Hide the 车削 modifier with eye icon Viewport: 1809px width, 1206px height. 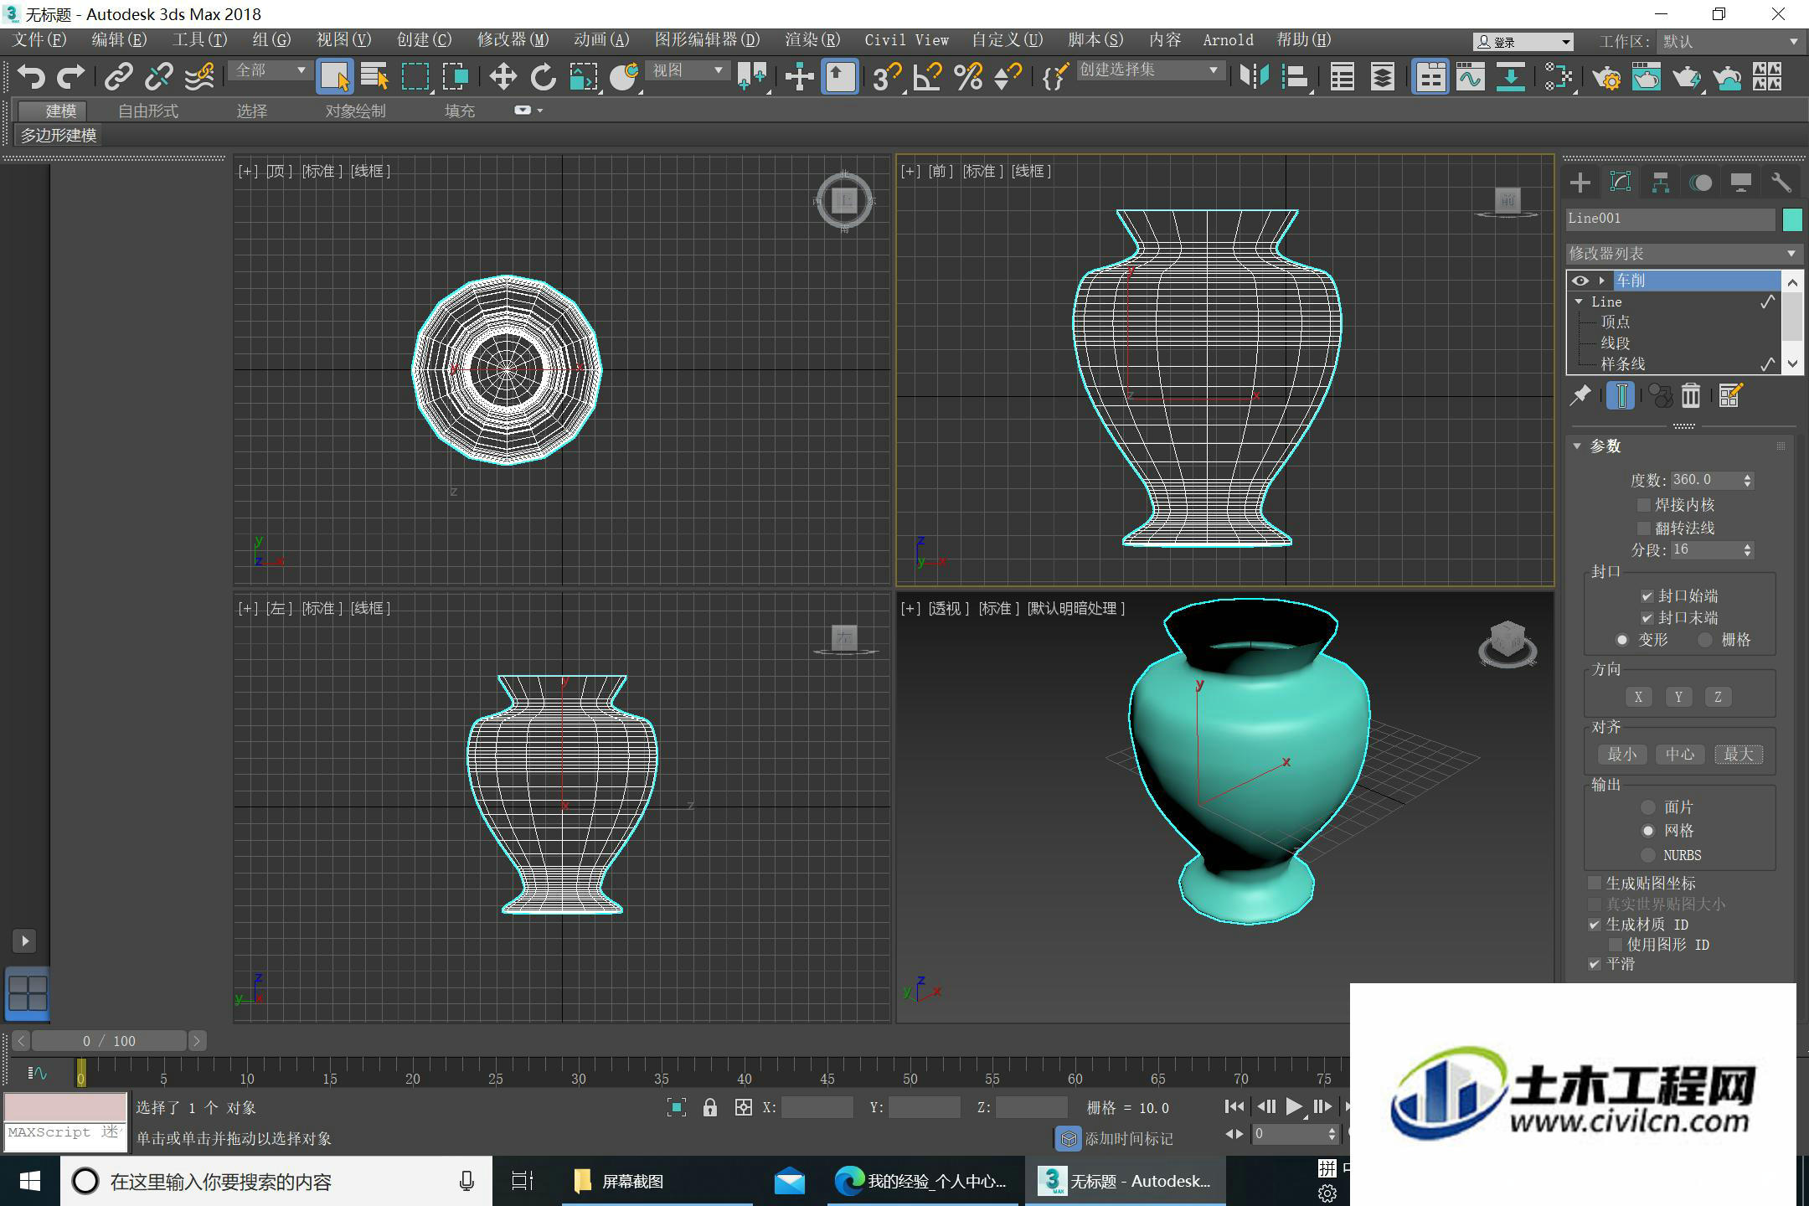pos(1580,281)
